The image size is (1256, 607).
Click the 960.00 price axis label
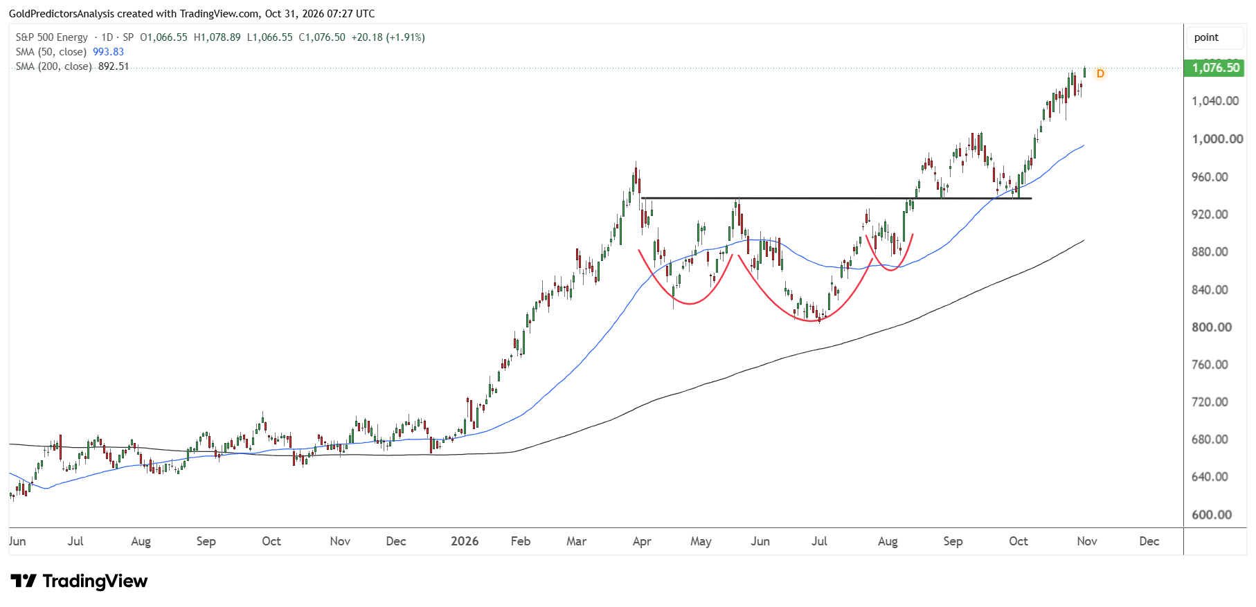click(x=1210, y=177)
